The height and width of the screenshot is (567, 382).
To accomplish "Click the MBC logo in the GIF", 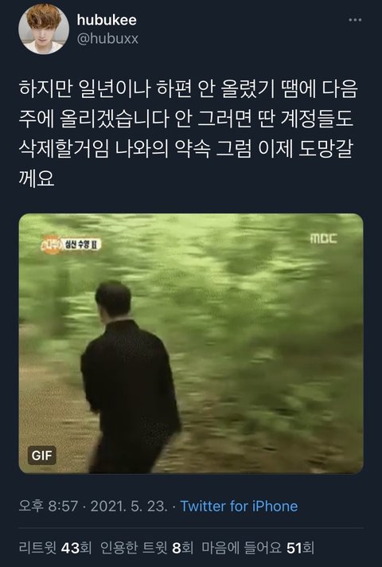I will click(323, 239).
